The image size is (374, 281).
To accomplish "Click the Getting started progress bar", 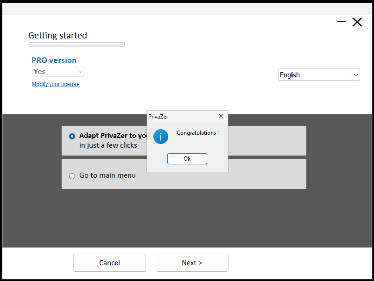I will 76,44.
